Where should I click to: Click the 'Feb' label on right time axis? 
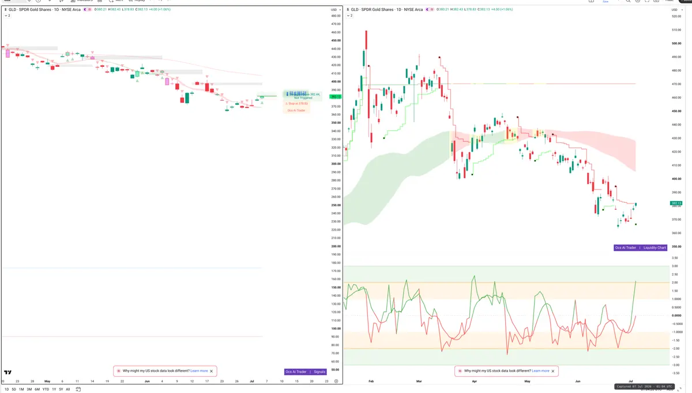coord(371,381)
